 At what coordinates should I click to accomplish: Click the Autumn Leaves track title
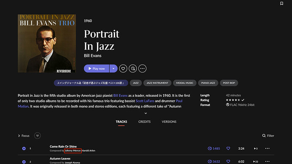click(x=60, y=159)
